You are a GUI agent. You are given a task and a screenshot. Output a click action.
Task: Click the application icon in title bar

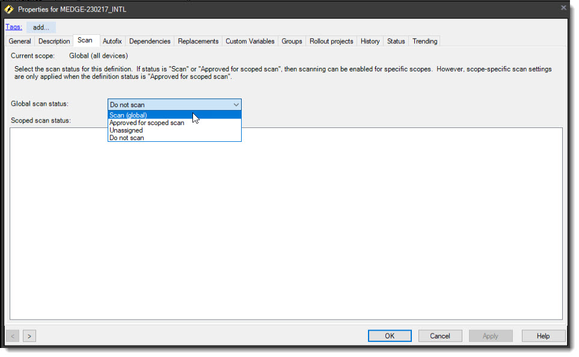(9, 10)
